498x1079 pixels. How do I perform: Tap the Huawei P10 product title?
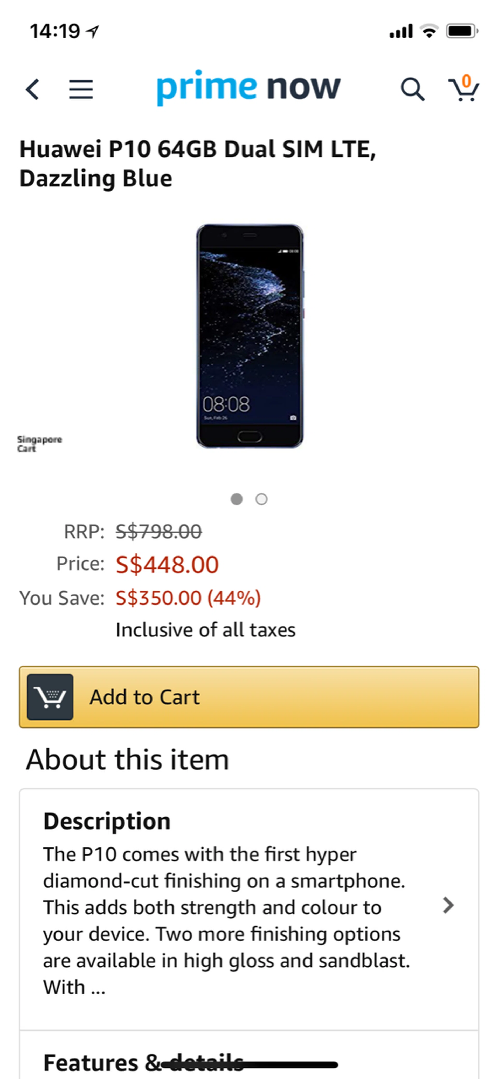click(x=198, y=163)
